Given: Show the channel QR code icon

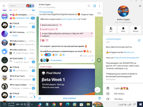Looking at the screenshot, I should coord(139,41).
